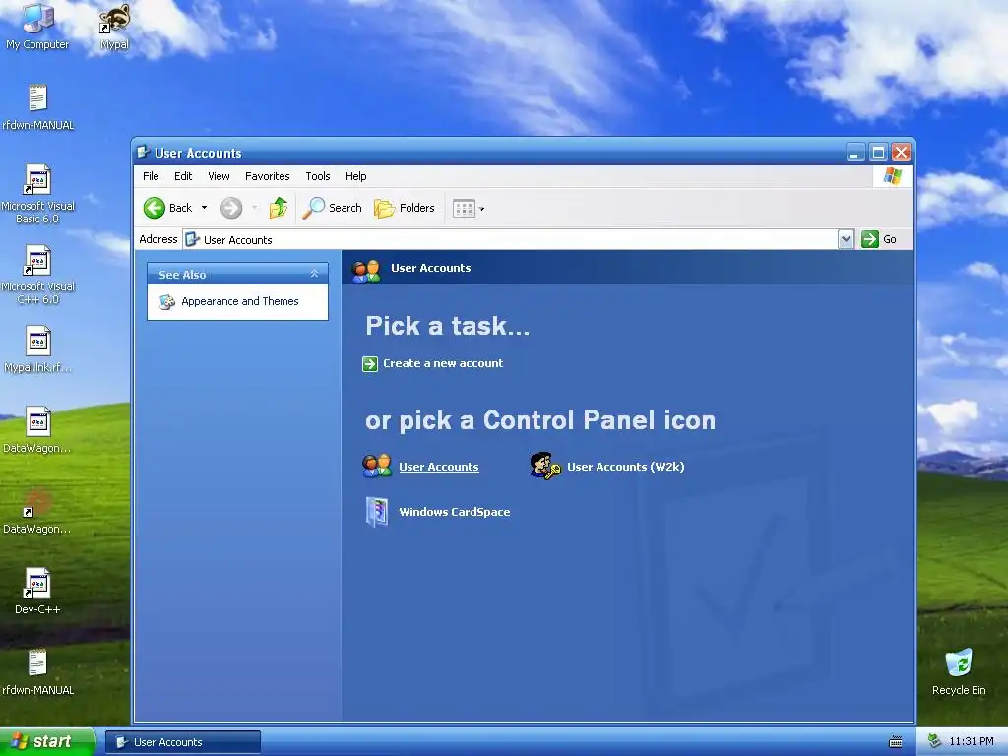The width and height of the screenshot is (1008, 756).
Task: Select the User Accounts taskbar button
Action: (183, 742)
